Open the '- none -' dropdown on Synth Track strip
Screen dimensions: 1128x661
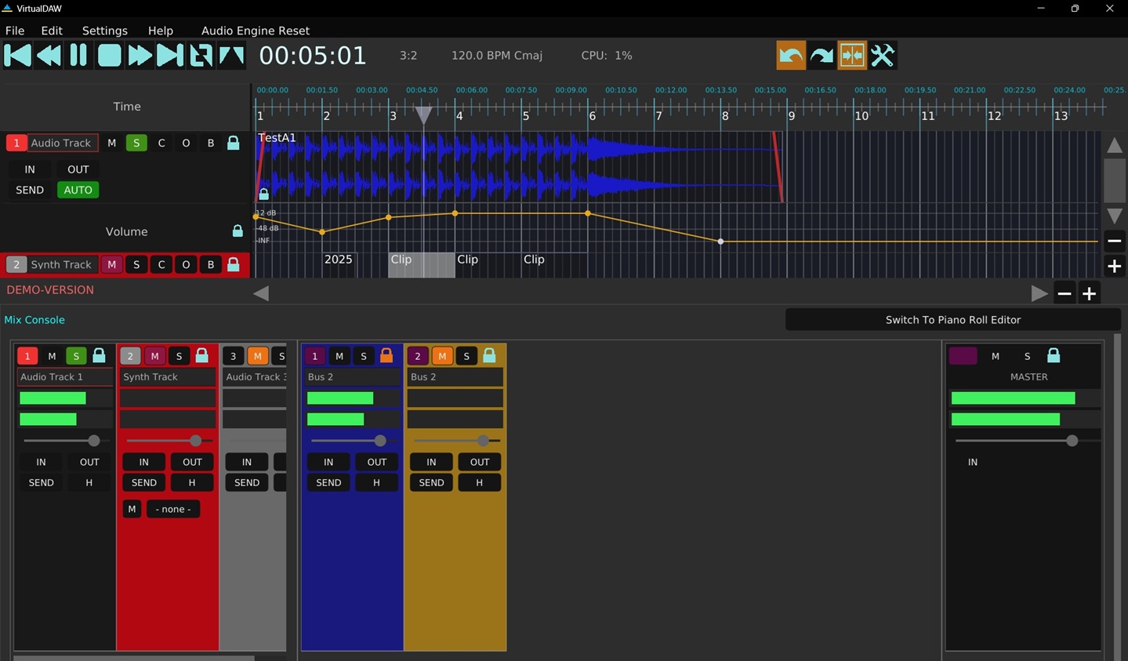coord(173,509)
